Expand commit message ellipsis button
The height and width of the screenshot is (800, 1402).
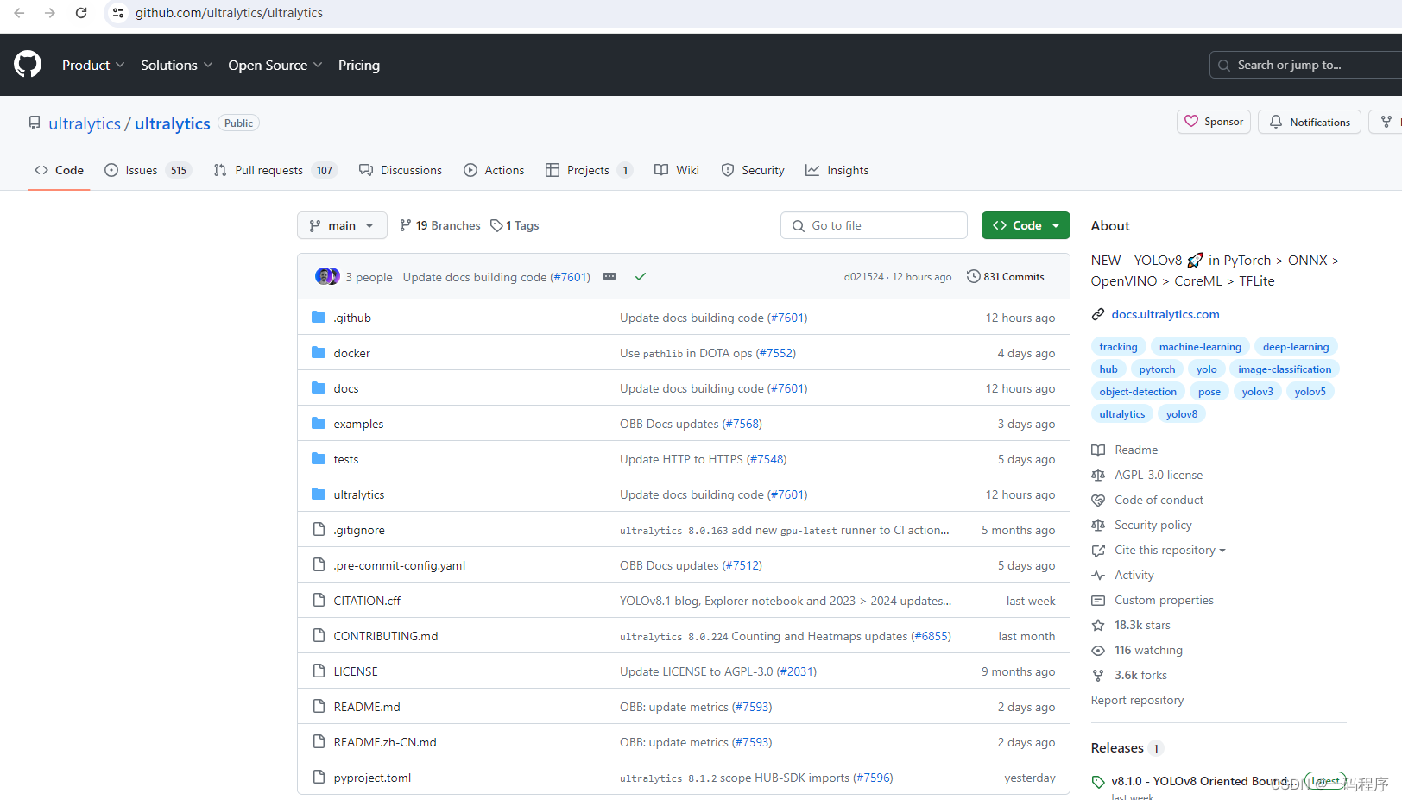point(609,277)
